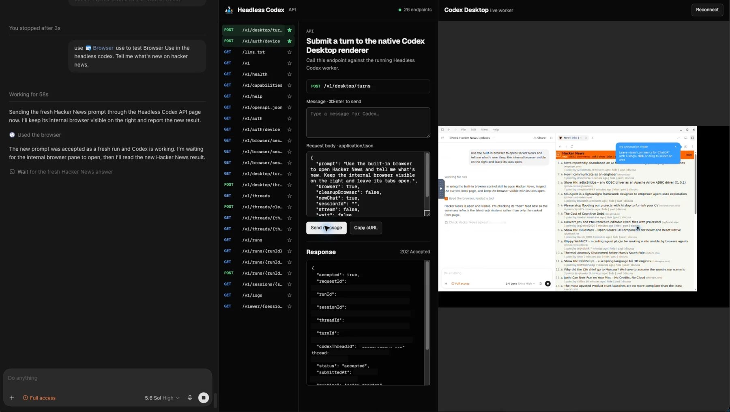This screenshot has height=412, width=730.
Task: Open the 5.6 Luna Extra High dropdown
Action: point(520,284)
